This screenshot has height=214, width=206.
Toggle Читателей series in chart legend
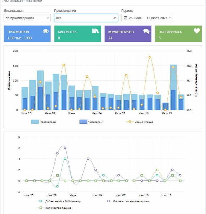(x=91, y=122)
